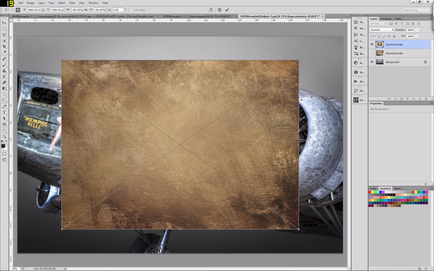
Task: Select the Dodge tool
Action: [x=4, y=100]
